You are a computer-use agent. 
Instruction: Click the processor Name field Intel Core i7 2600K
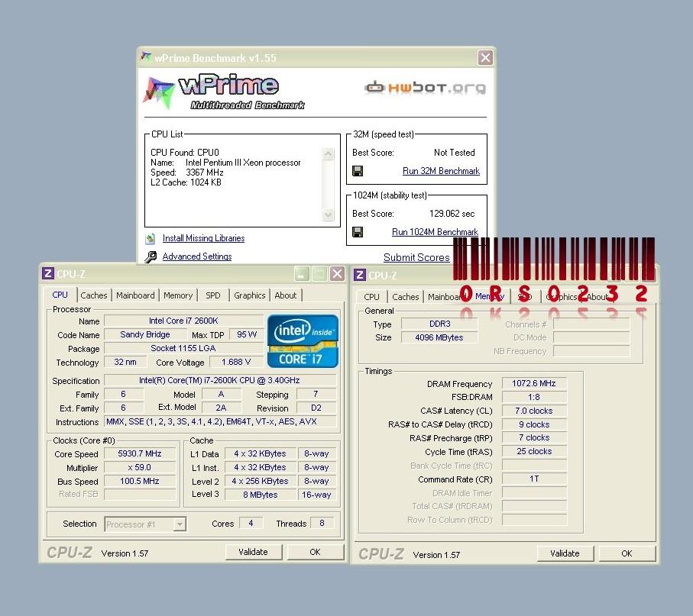coord(183,321)
